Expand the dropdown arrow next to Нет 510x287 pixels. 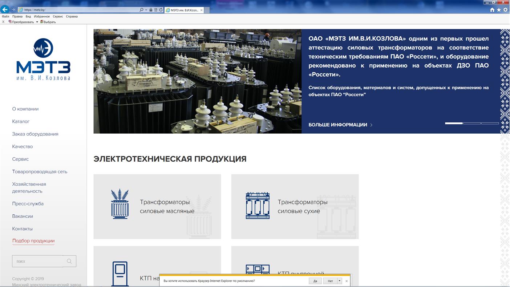coord(340,281)
